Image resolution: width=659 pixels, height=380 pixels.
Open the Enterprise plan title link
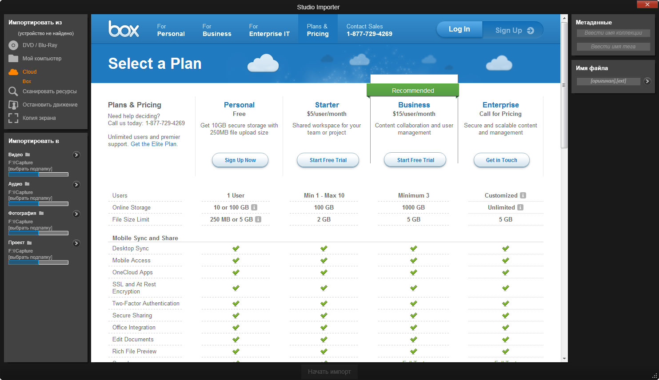(x=501, y=105)
